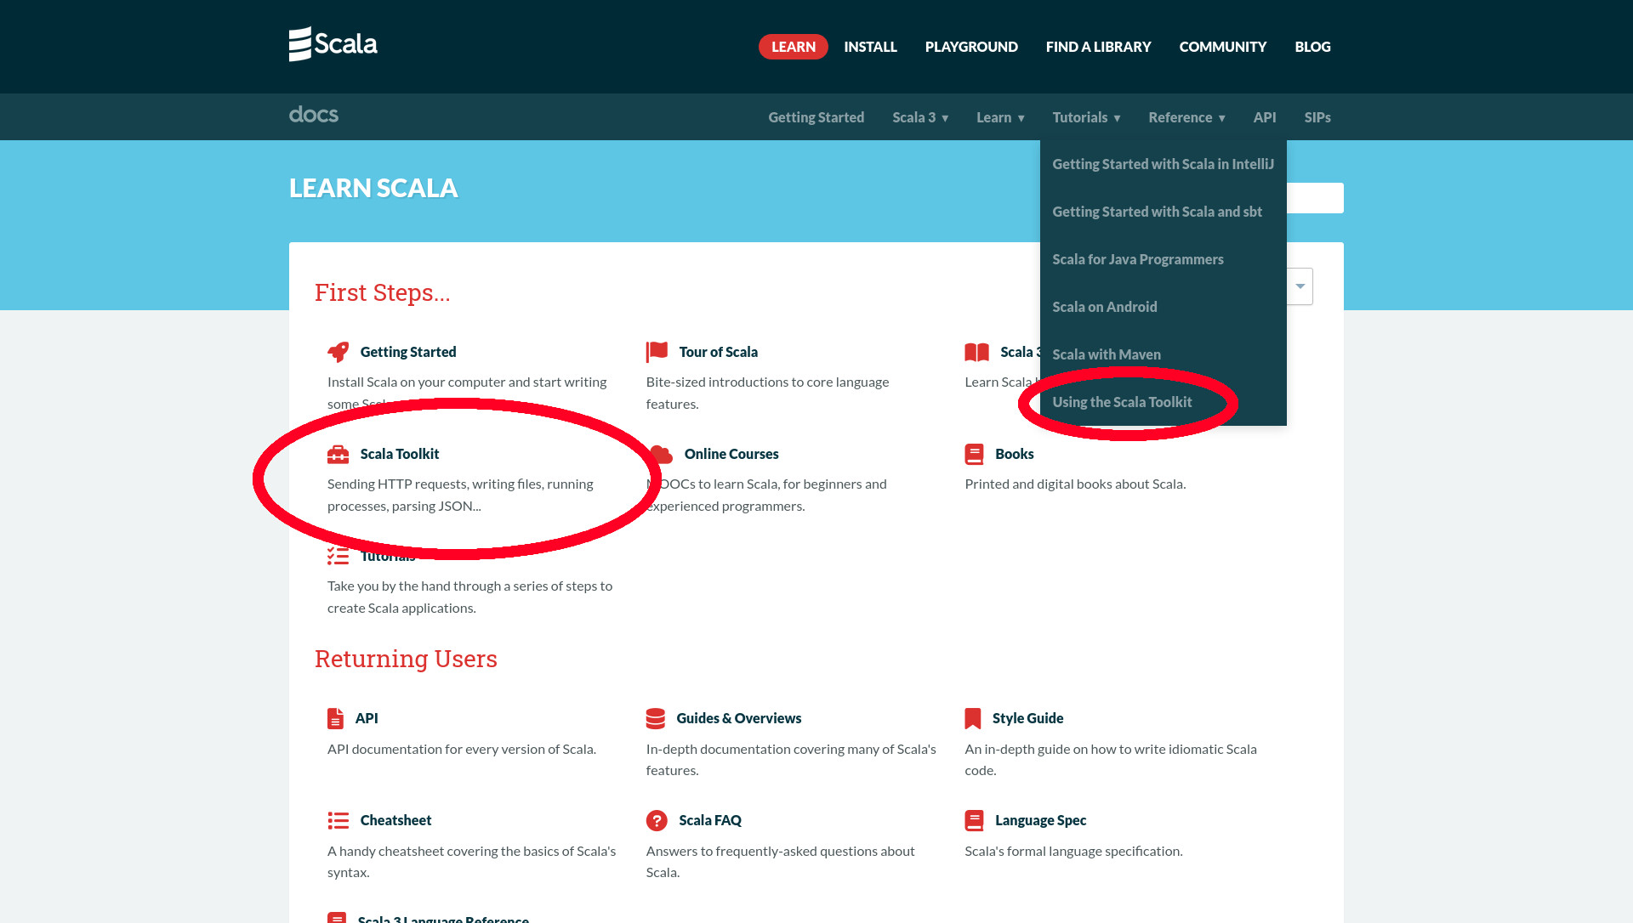Open the Cheatsheet link

click(x=395, y=820)
